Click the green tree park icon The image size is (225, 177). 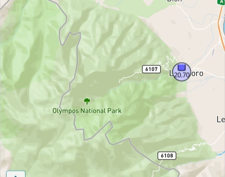[87, 101]
